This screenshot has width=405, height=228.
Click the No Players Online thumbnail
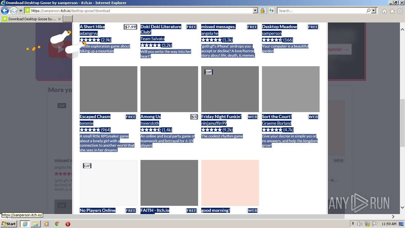tap(109, 183)
